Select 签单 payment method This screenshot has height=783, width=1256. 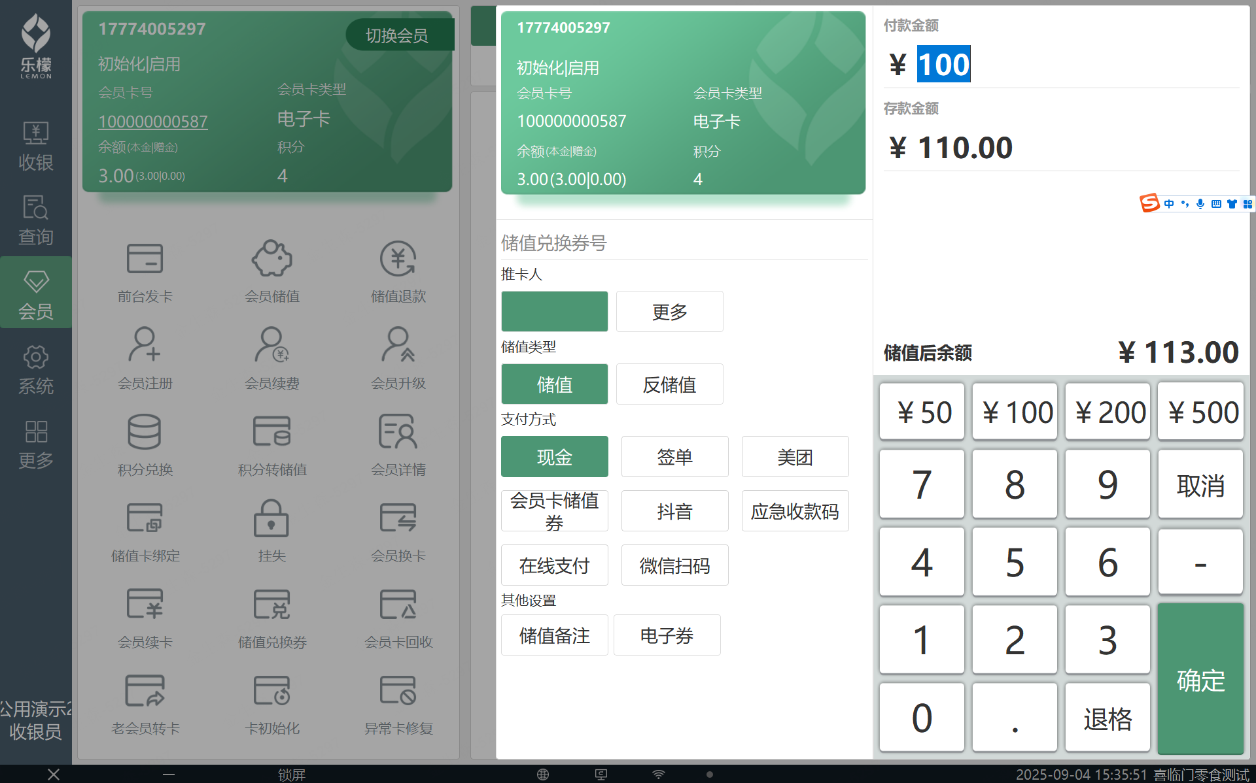tap(674, 457)
